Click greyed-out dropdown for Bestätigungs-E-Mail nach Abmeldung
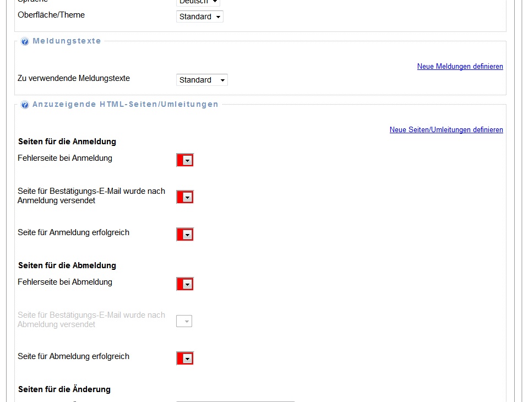The height and width of the screenshot is (402, 523). pyautogui.click(x=184, y=321)
